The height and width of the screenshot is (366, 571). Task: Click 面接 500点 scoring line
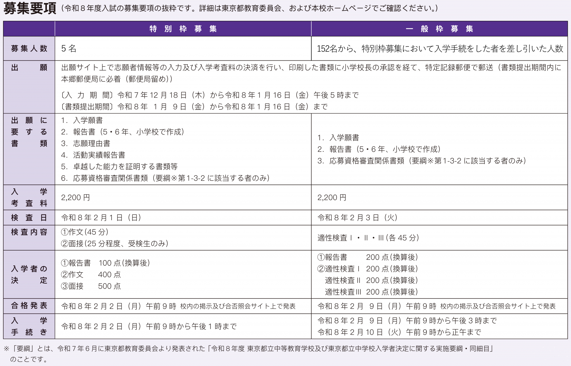pyautogui.click(x=91, y=286)
